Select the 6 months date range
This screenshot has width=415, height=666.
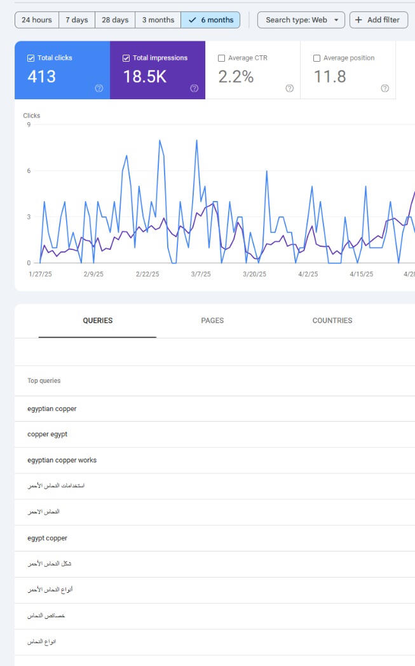(211, 20)
